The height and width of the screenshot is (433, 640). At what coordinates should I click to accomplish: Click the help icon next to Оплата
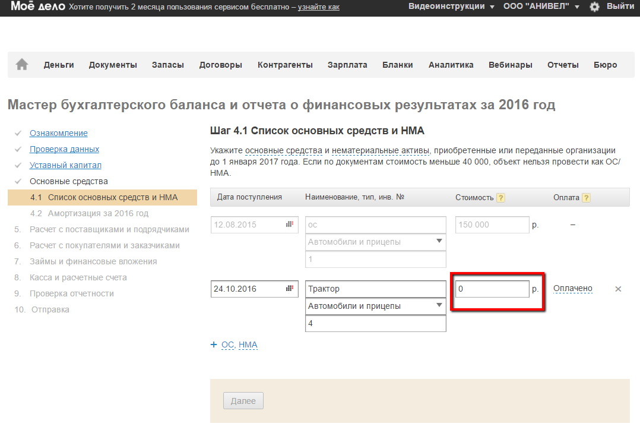coord(586,198)
